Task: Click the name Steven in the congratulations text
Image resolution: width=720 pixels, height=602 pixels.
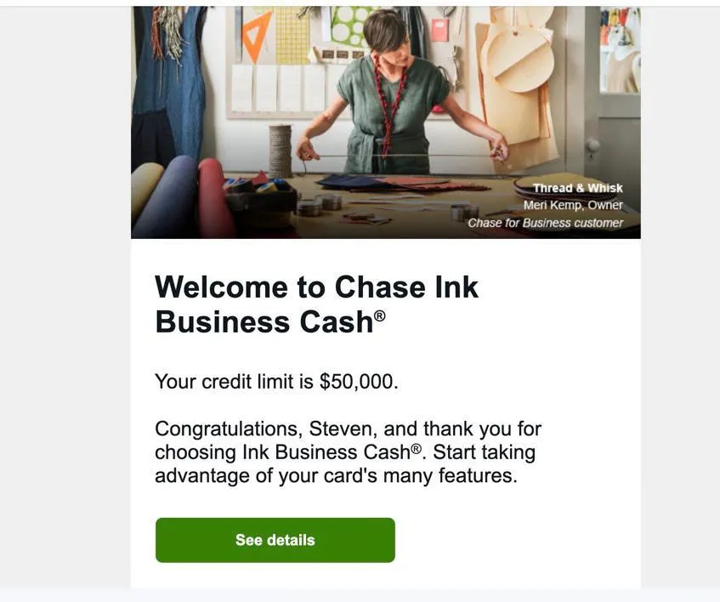Action: (340, 429)
